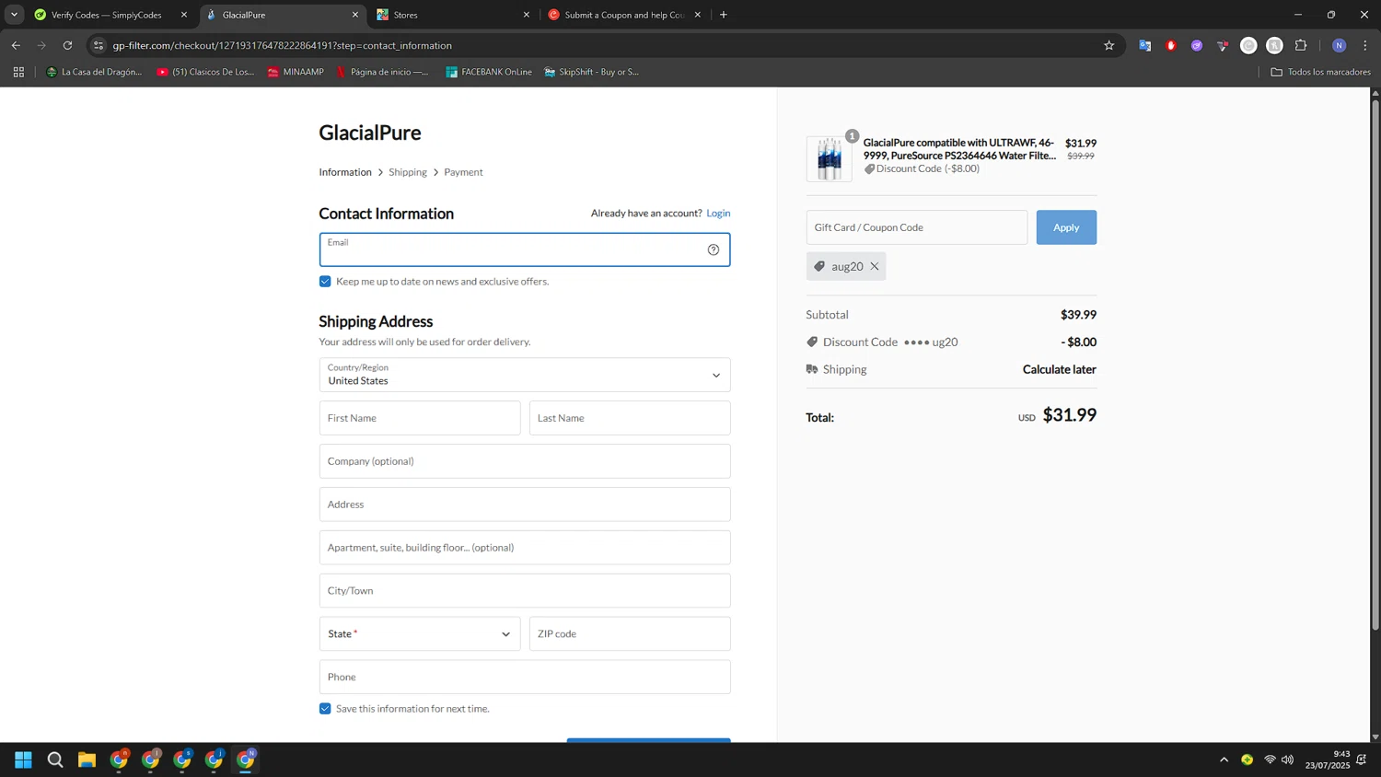This screenshot has height=777, width=1381.
Task: Toggle news and exclusive offers checkbox
Action: pos(325,282)
